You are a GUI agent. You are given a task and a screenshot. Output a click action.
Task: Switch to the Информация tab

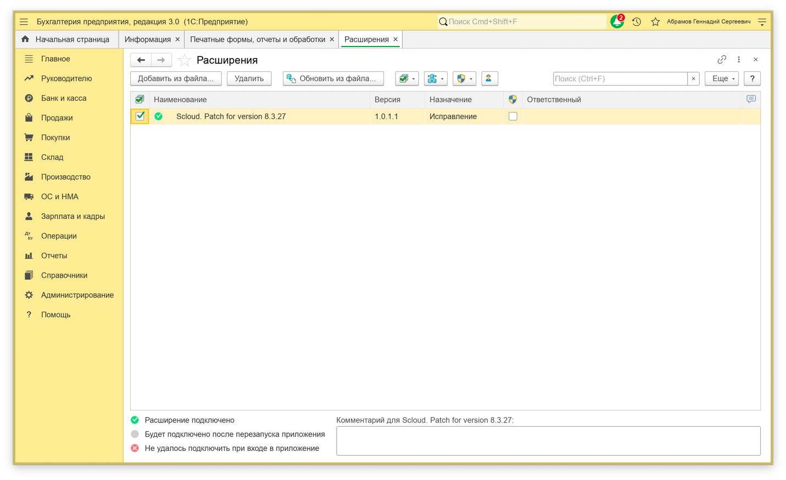click(x=147, y=39)
